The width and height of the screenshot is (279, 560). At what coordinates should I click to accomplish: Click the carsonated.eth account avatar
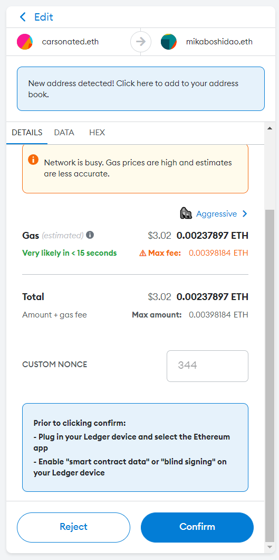[25, 42]
